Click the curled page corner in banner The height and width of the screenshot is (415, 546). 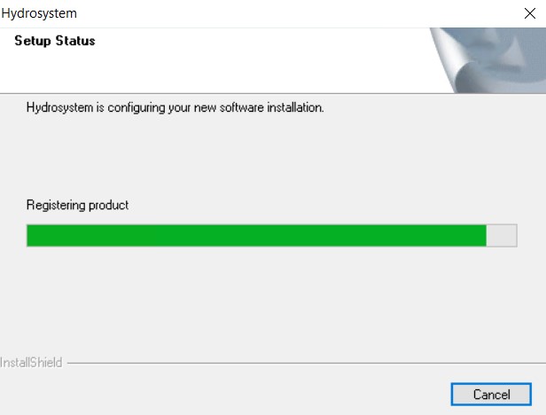tap(449, 59)
